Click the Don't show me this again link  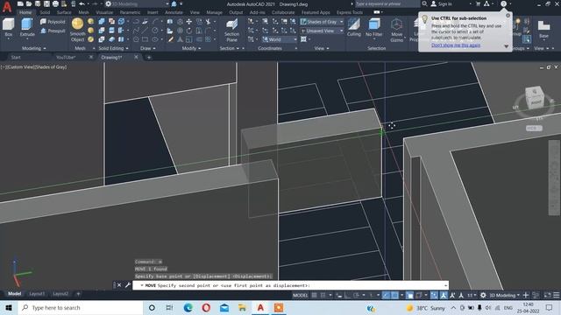(x=456, y=45)
